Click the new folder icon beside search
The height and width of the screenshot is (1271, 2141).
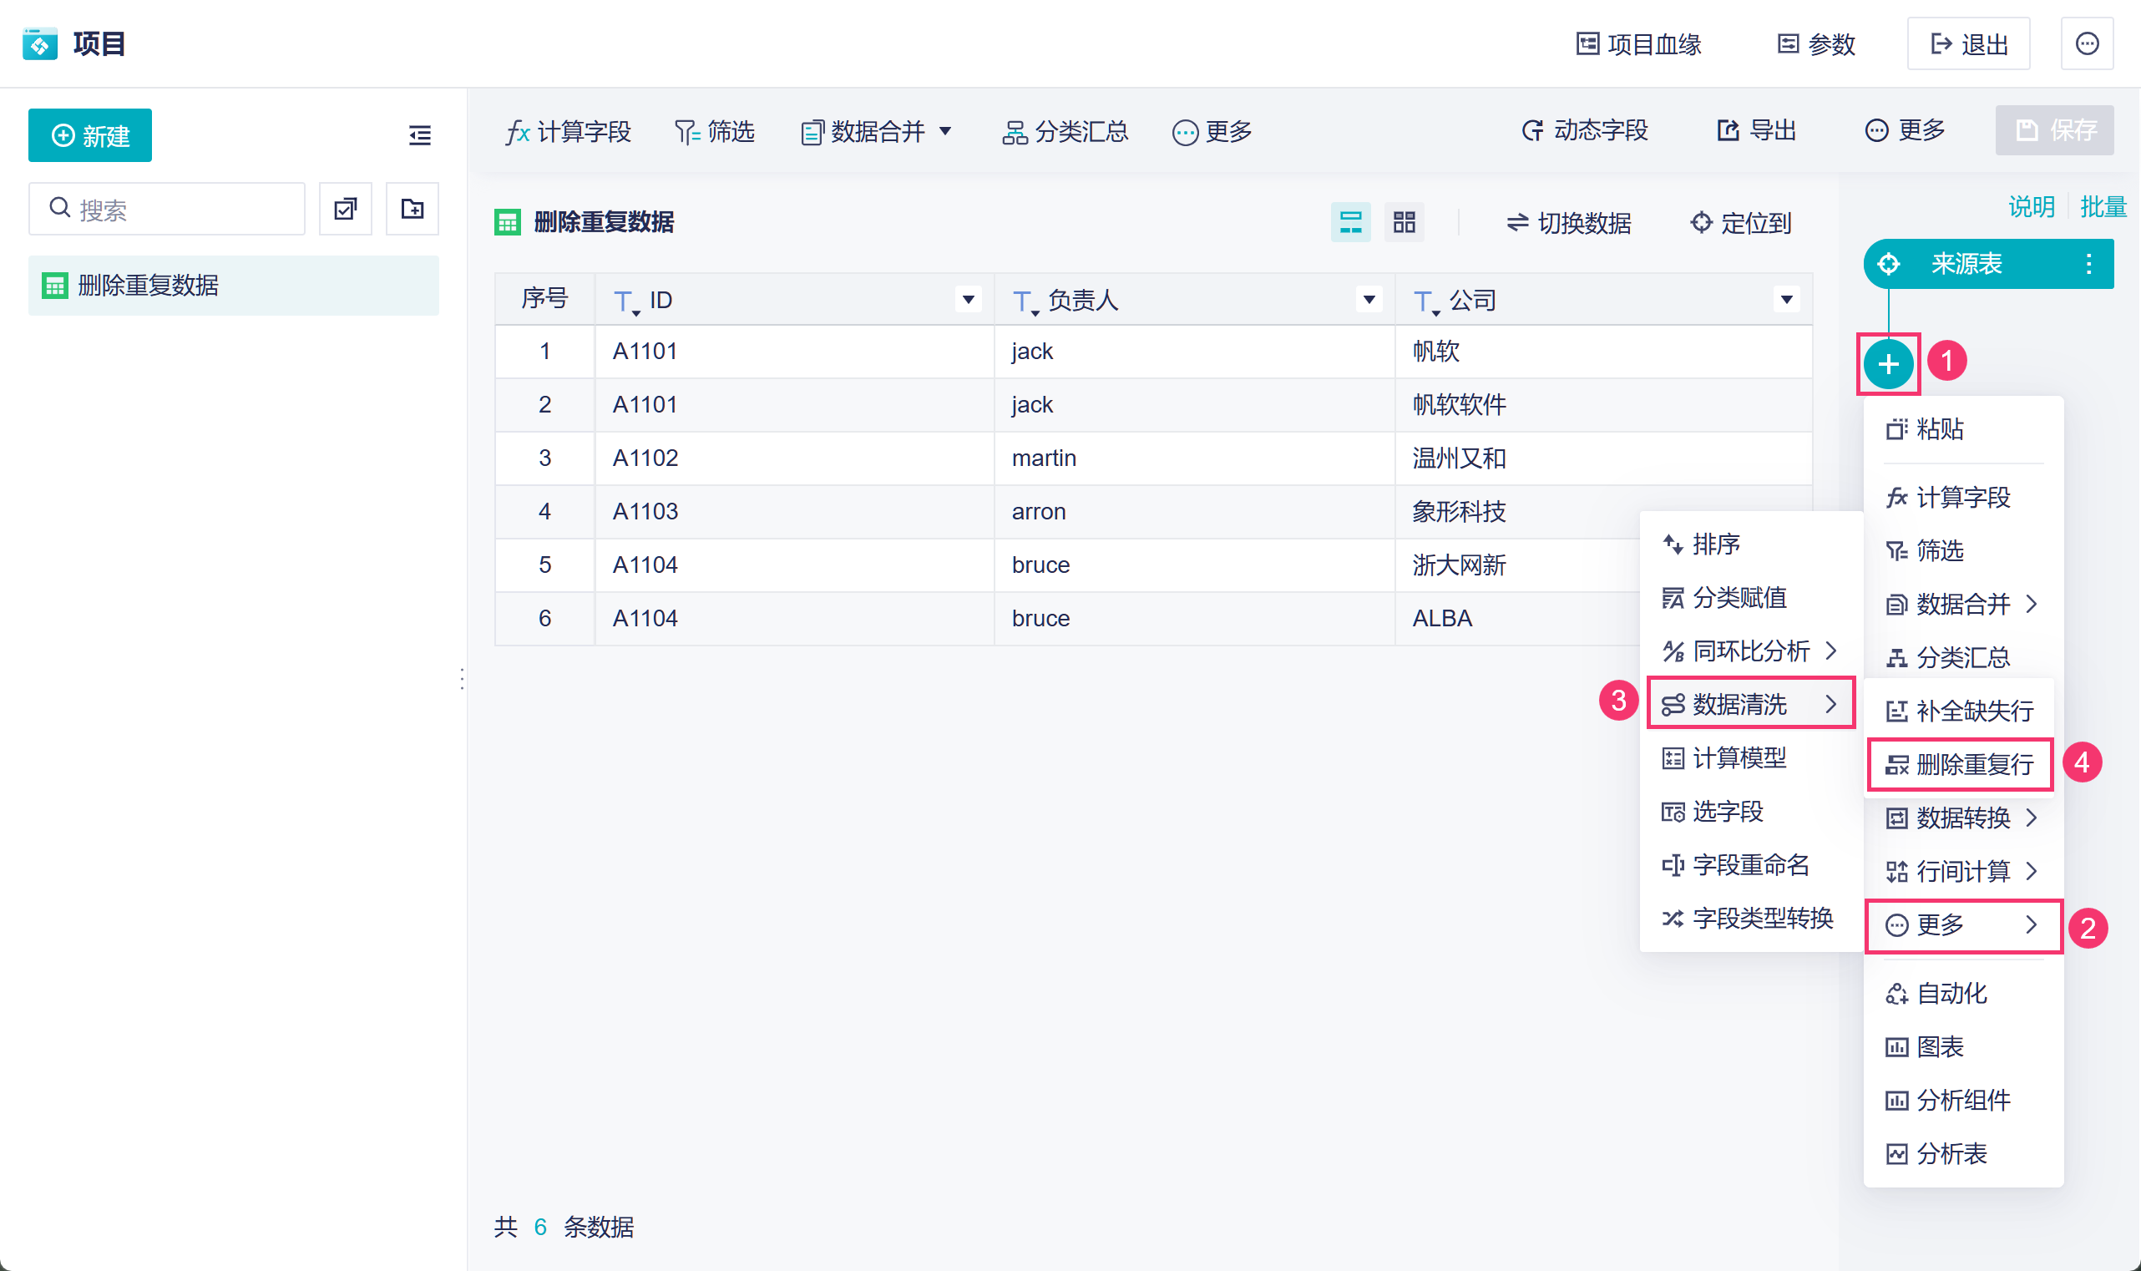point(412,208)
